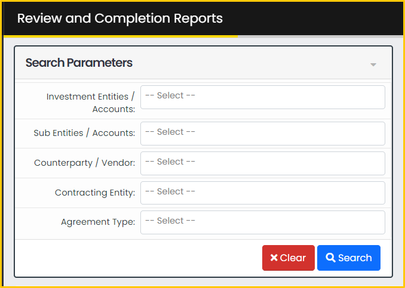The height and width of the screenshot is (288, 405).
Task: Click the Investment Entities / Accounts label
Action: [x=91, y=103]
